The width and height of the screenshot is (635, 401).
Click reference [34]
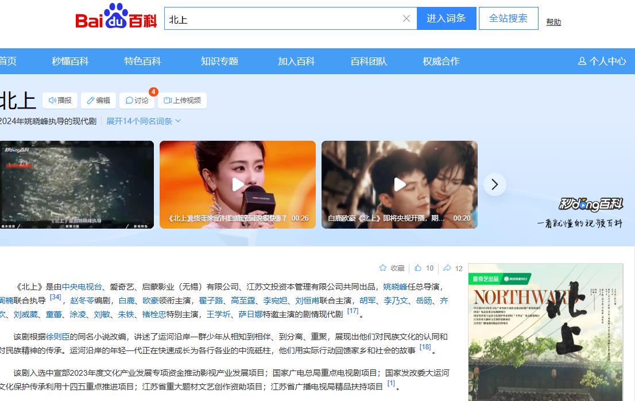pyautogui.click(x=56, y=298)
